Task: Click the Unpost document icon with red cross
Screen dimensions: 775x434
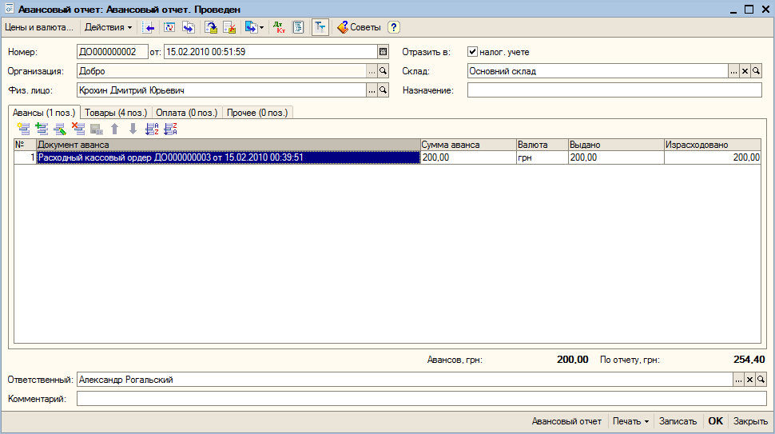Action: pyautogui.click(x=229, y=28)
